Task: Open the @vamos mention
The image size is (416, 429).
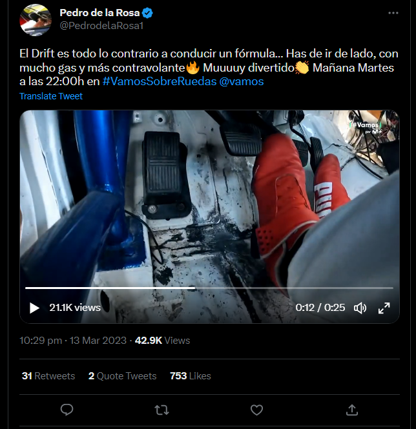Action: [x=242, y=82]
